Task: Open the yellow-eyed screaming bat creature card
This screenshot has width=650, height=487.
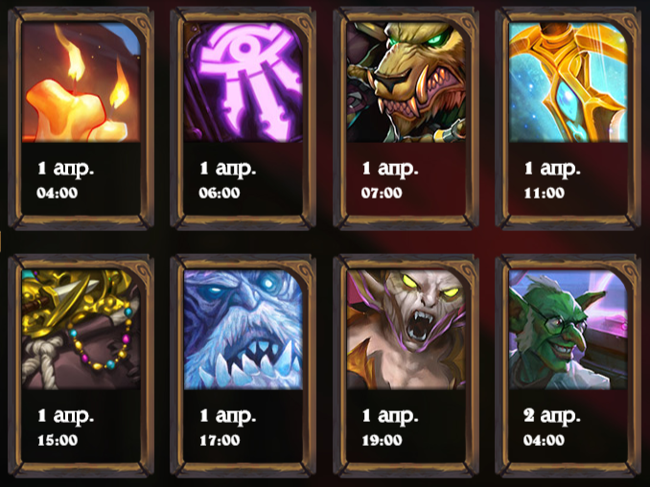Action: [x=406, y=330]
